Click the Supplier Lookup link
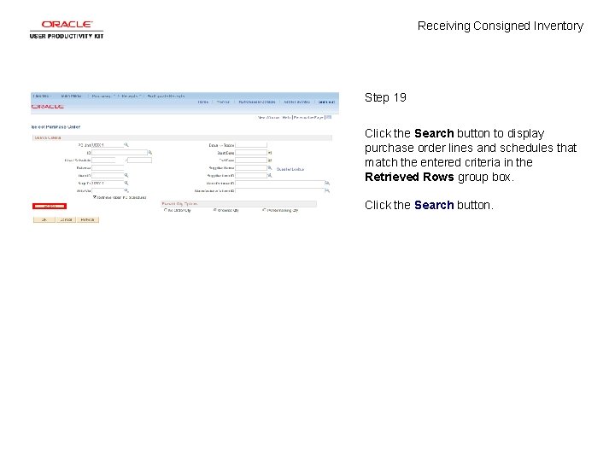The height and width of the screenshot is (461, 615). (290, 169)
